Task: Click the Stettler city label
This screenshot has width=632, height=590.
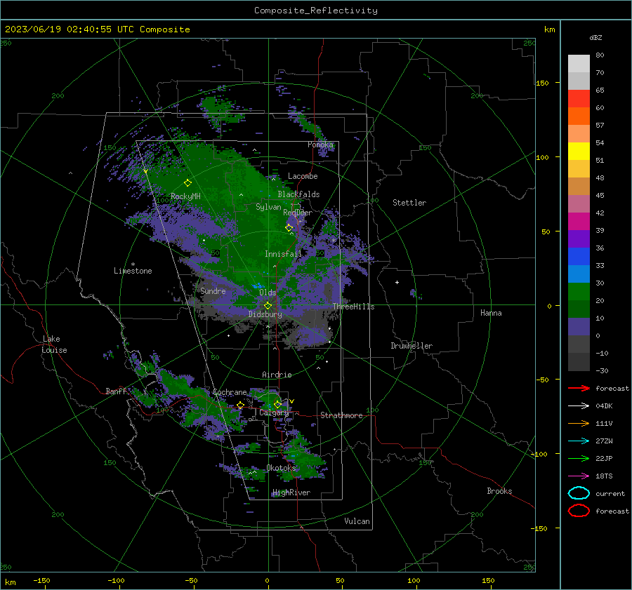Action: [x=409, y=203]
